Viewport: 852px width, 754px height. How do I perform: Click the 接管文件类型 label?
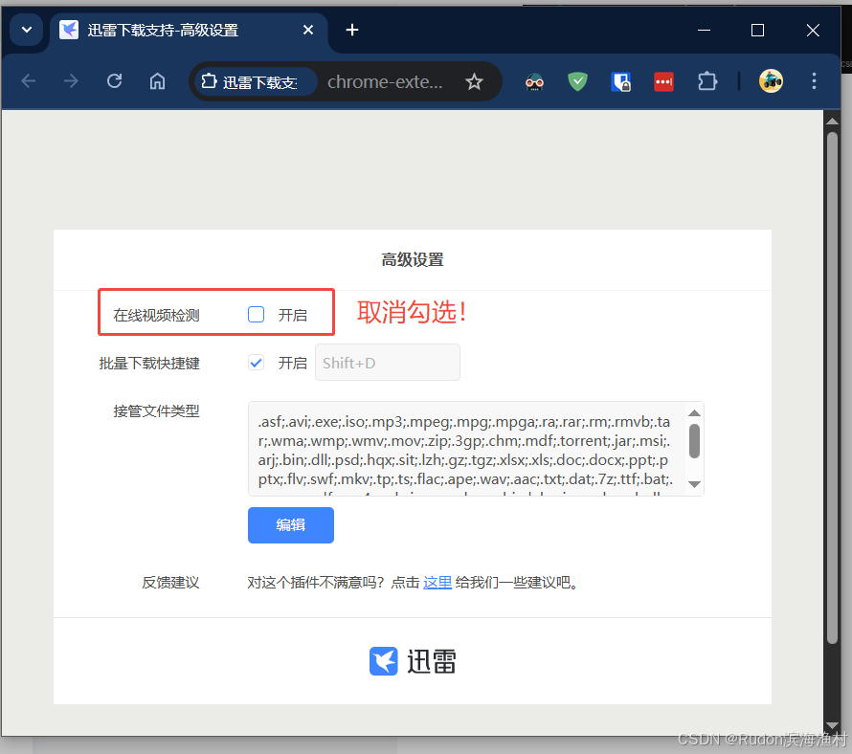156,411
